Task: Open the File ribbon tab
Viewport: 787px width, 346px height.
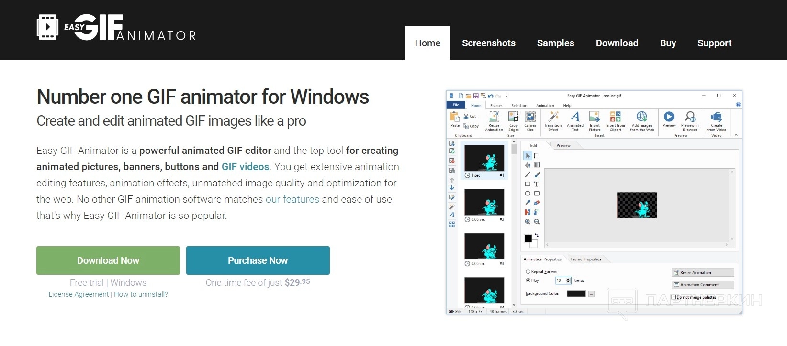Action: (x=456, y=105)
